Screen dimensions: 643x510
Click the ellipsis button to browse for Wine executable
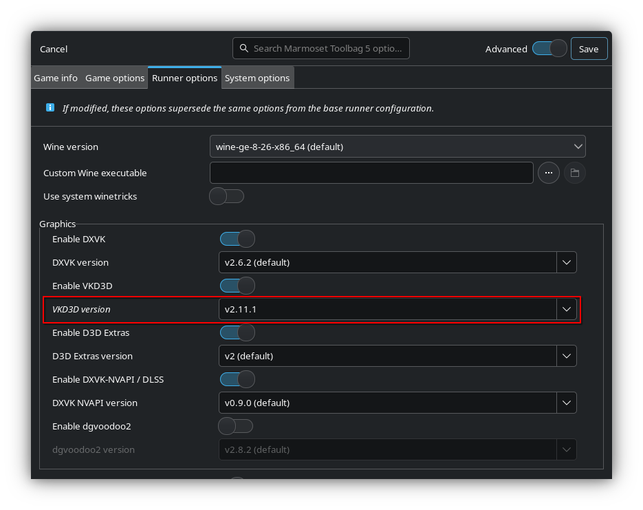coord(548,173)
